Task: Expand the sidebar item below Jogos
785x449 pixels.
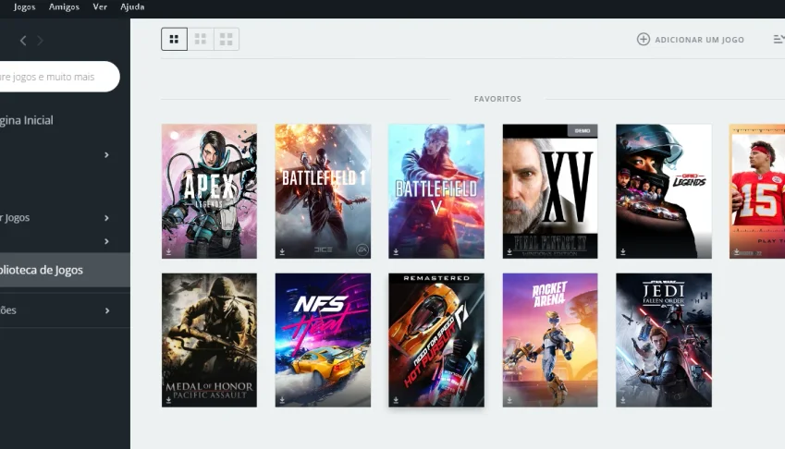Action: click(106, 241)
